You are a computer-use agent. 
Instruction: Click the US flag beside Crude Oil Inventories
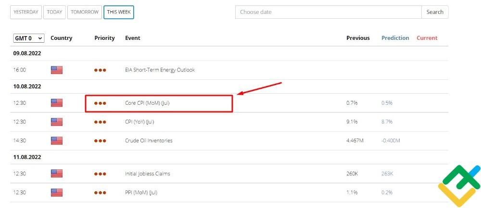(57, 141)
